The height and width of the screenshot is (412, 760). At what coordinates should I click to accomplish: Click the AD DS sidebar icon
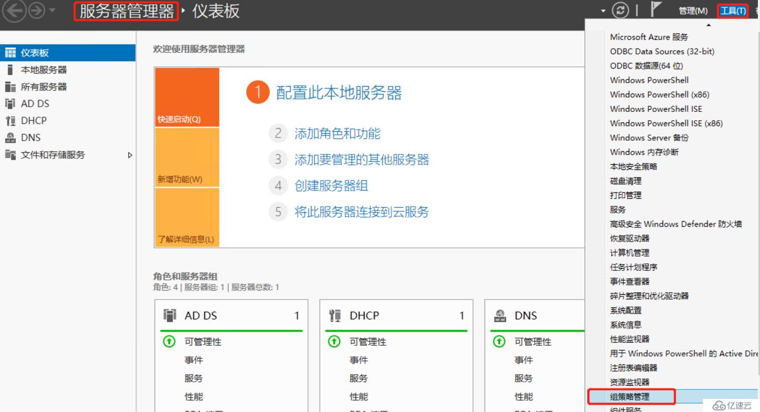point(10,104)
